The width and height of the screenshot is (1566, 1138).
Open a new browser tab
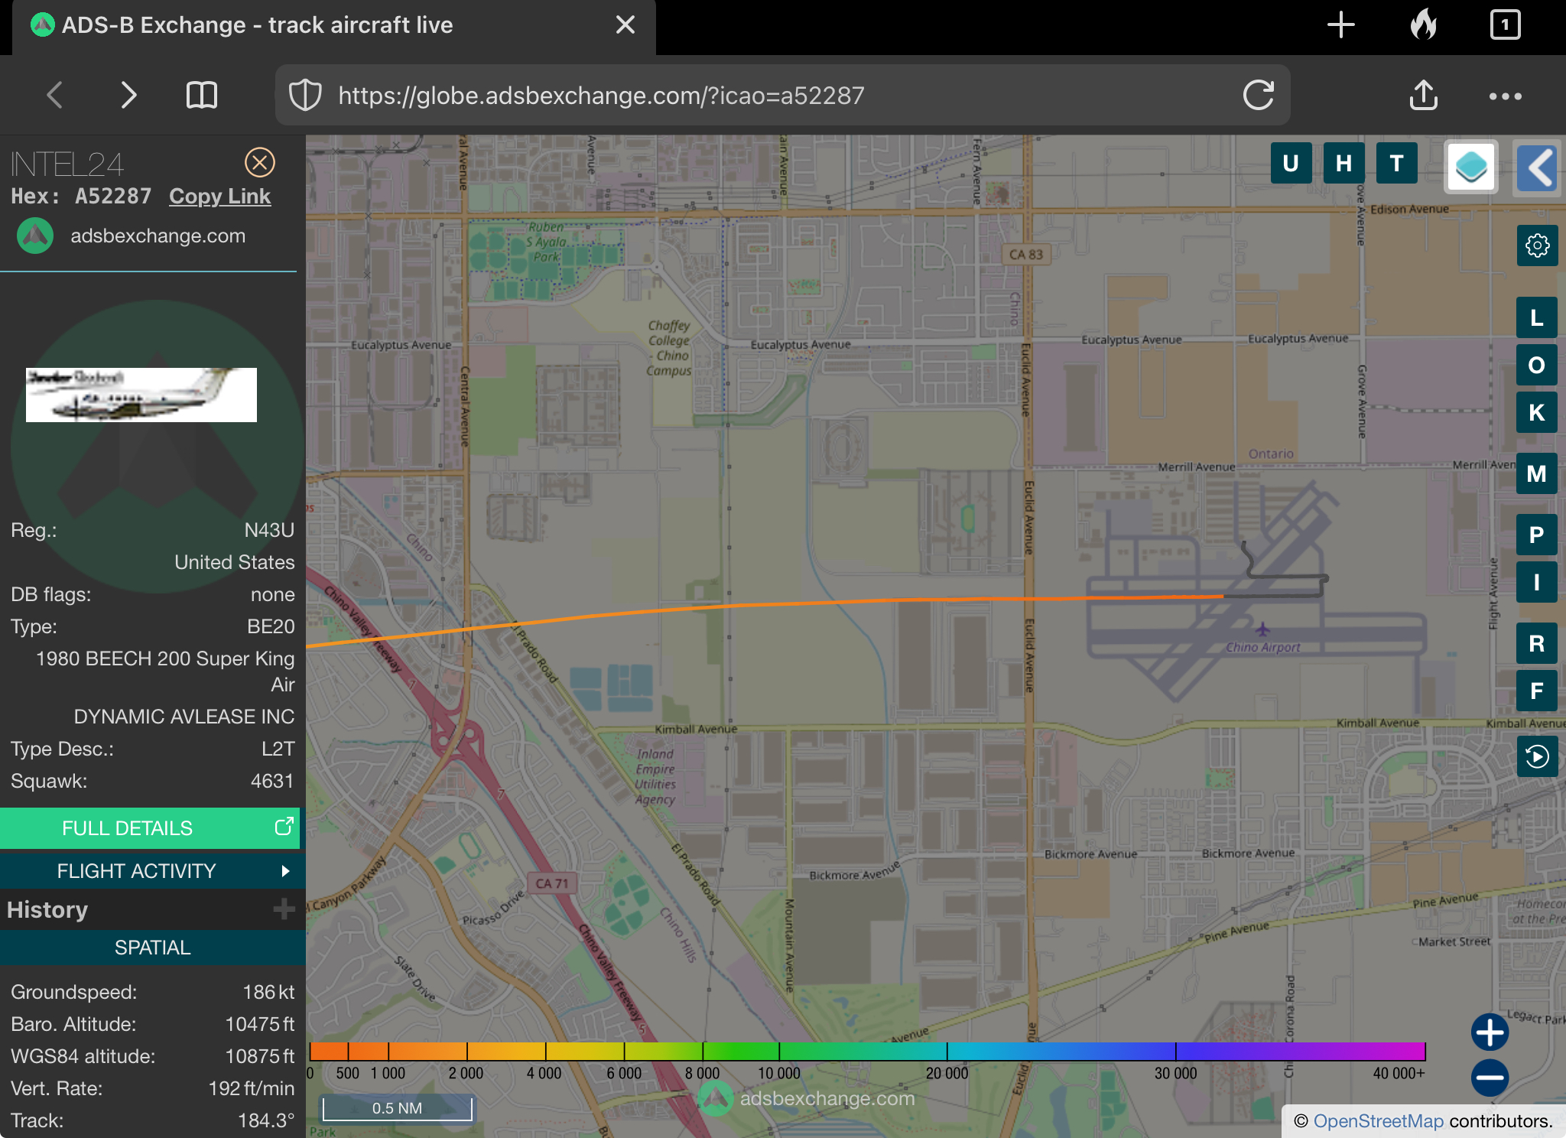tap(1340, 25)
